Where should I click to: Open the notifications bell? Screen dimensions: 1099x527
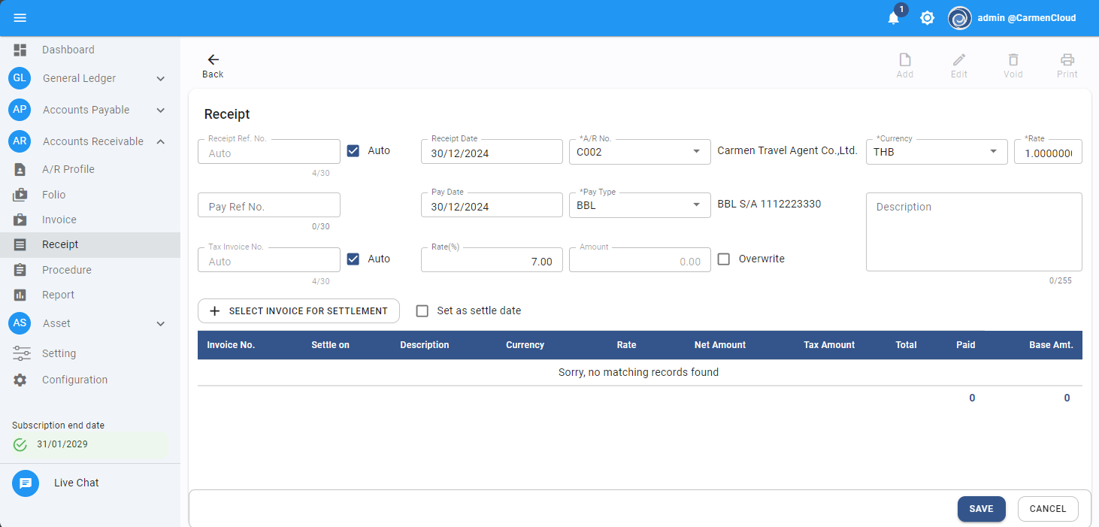(893, 18)
